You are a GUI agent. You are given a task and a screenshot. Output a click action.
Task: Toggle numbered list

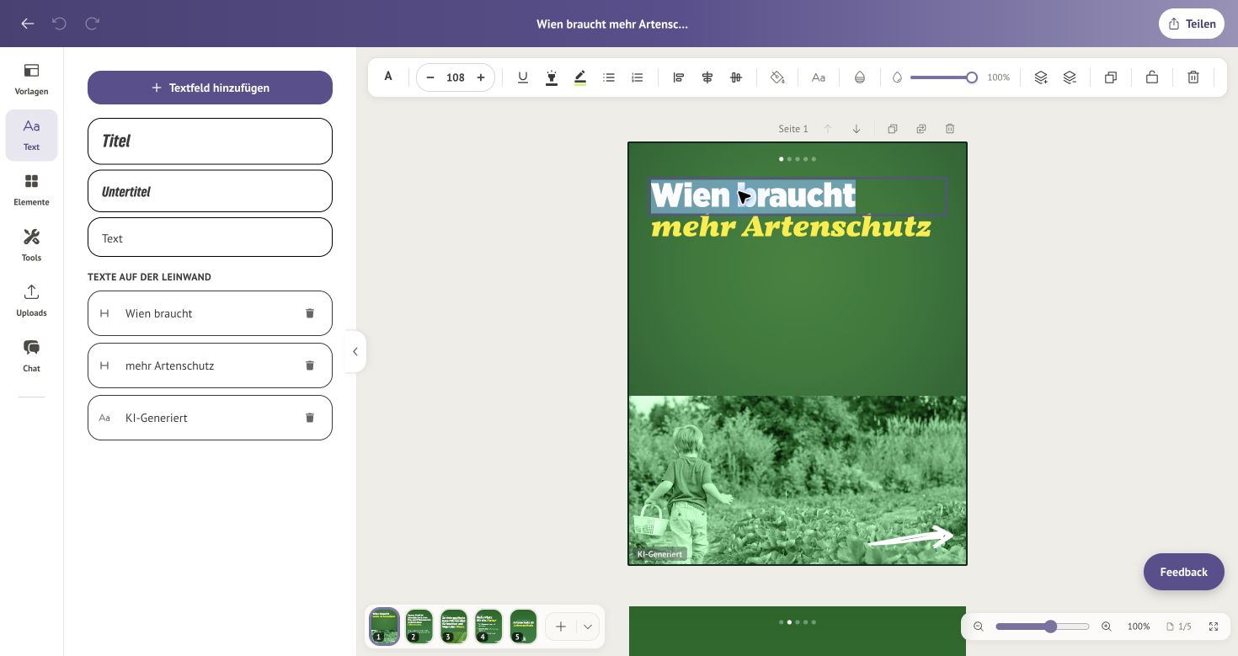coord(638,77)
